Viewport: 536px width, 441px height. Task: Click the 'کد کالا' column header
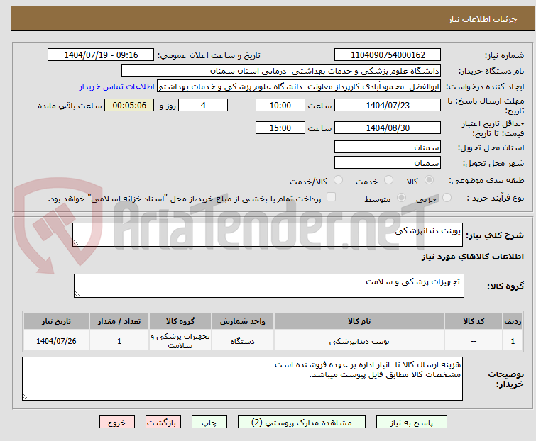pos(474,321)
